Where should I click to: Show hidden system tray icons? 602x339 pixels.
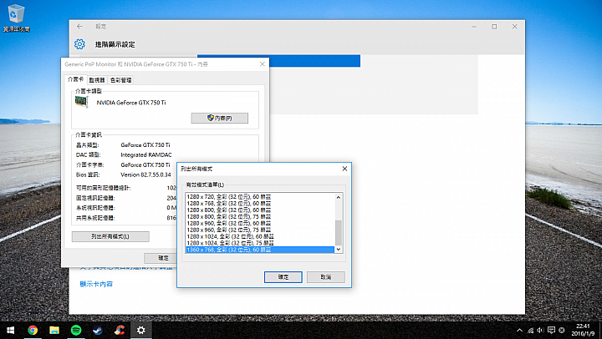click(x=519, y=330)
